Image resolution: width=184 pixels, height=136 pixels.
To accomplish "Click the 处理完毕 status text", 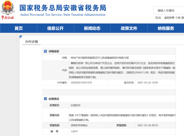I will click(76, 105).
